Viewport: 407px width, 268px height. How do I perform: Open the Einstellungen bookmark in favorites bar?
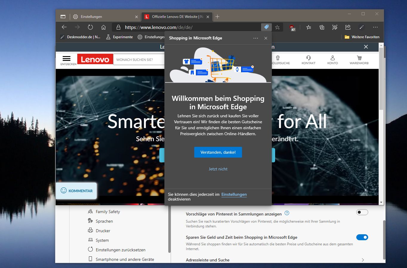[x=151, y=37]
